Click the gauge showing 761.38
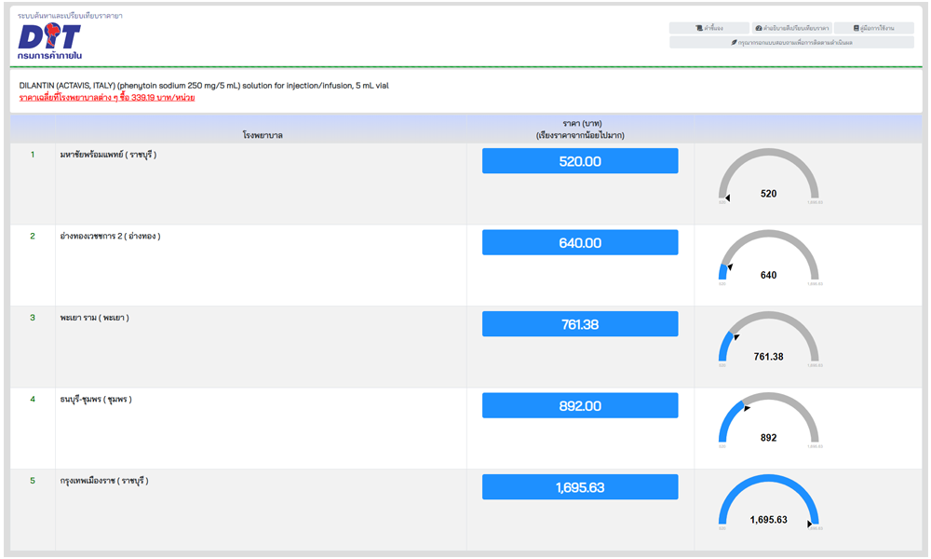Viewport: 931px width, 559px height. pyautogui.click(x=769, y=338)
